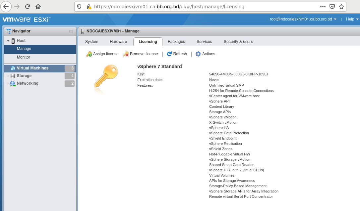Select the Licensing tab
This screenshot has height=211, width=360.
click(x=148, y=42)
